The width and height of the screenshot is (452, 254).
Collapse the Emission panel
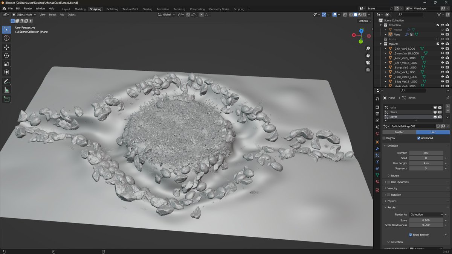pyautogui.click(x=385, y=146)
